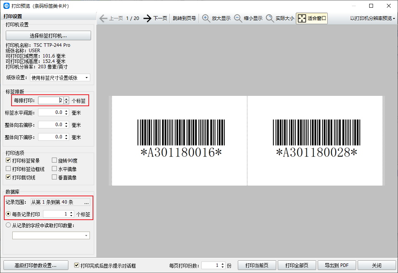Click 选择标签打印机 button
Image resolution: width=398 pixels, height=273 pixels.
tap(48, 36)
